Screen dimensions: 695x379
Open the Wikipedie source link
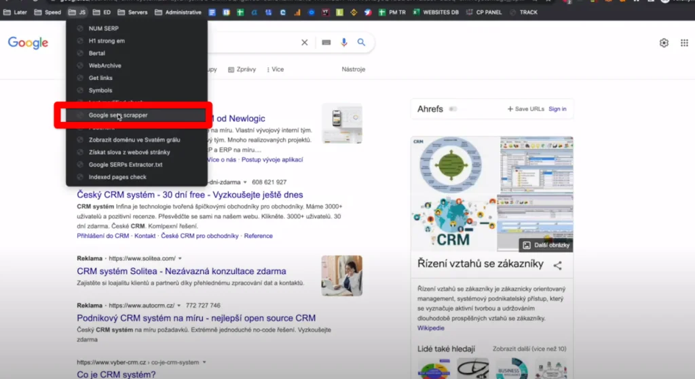point(430,328)
